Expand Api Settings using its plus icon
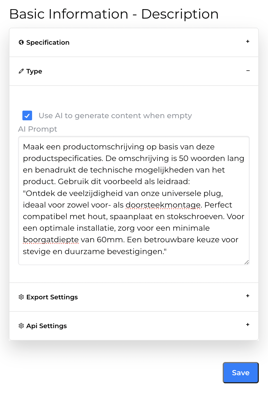268x393 pixels. click(x=248, y=325)
